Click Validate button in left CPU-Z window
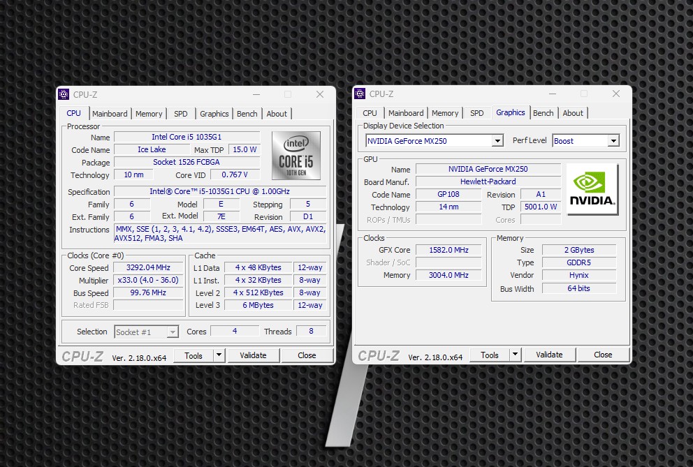Image resolution: width=693 pixels, height=467 pixels. [x=254, y=355]
